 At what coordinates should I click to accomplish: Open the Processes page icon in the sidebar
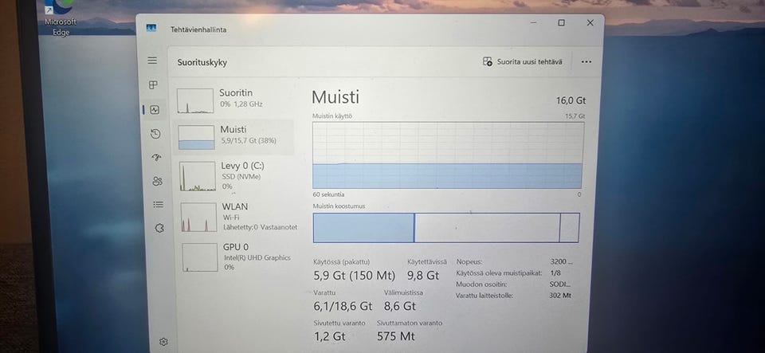(153, 84)
